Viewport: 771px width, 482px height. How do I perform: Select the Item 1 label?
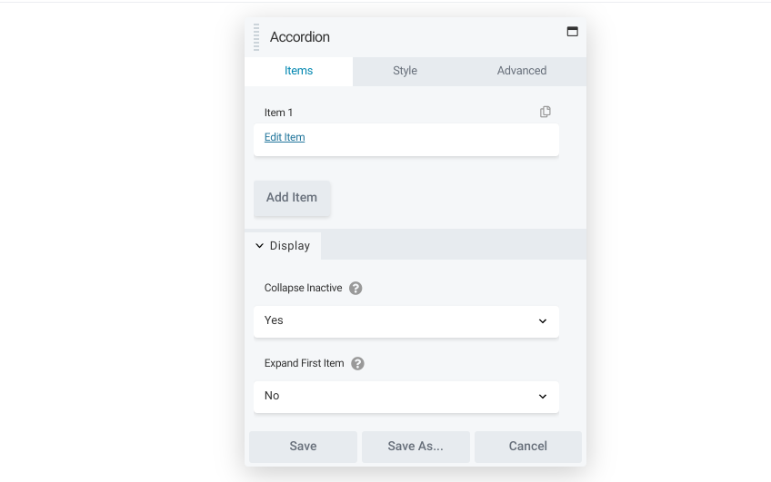tap(278, 113)
